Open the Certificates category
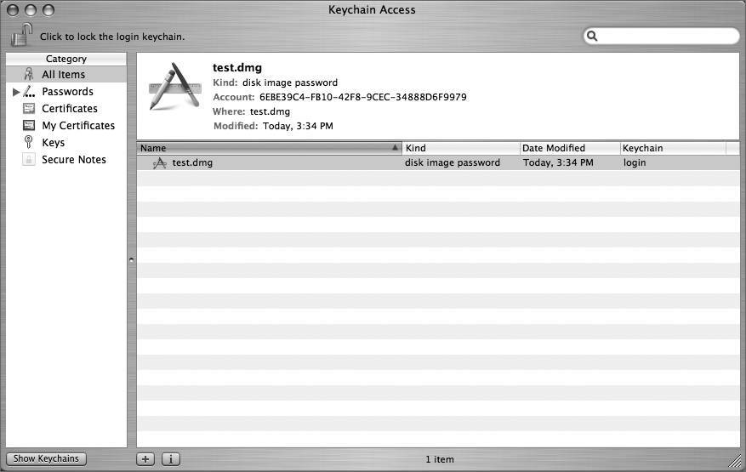746x472 pixels. [70, 109]
